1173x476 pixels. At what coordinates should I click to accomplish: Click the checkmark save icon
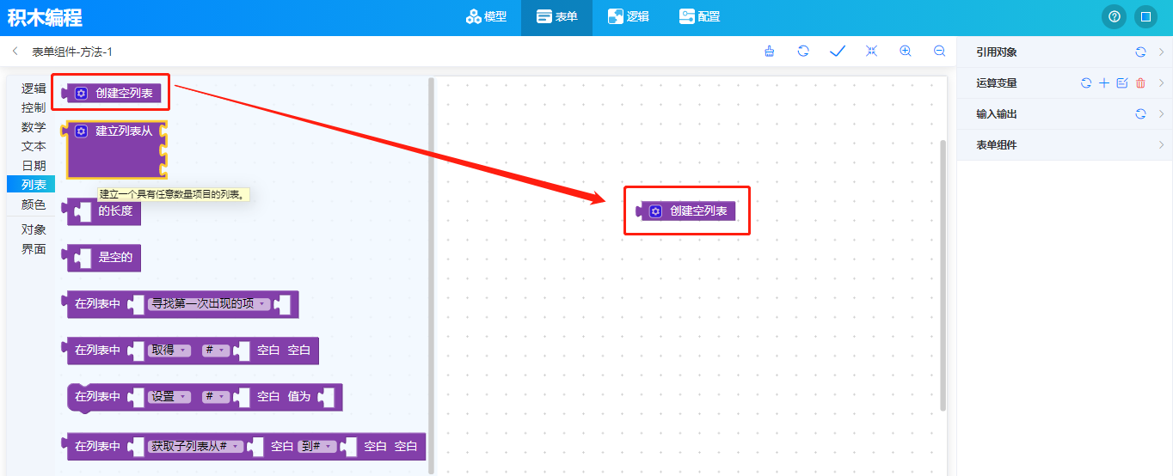click(x=838, y=52)
